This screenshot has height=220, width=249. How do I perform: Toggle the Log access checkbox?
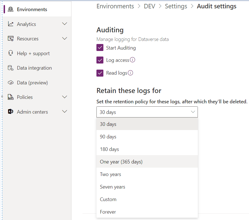point(100,60)
